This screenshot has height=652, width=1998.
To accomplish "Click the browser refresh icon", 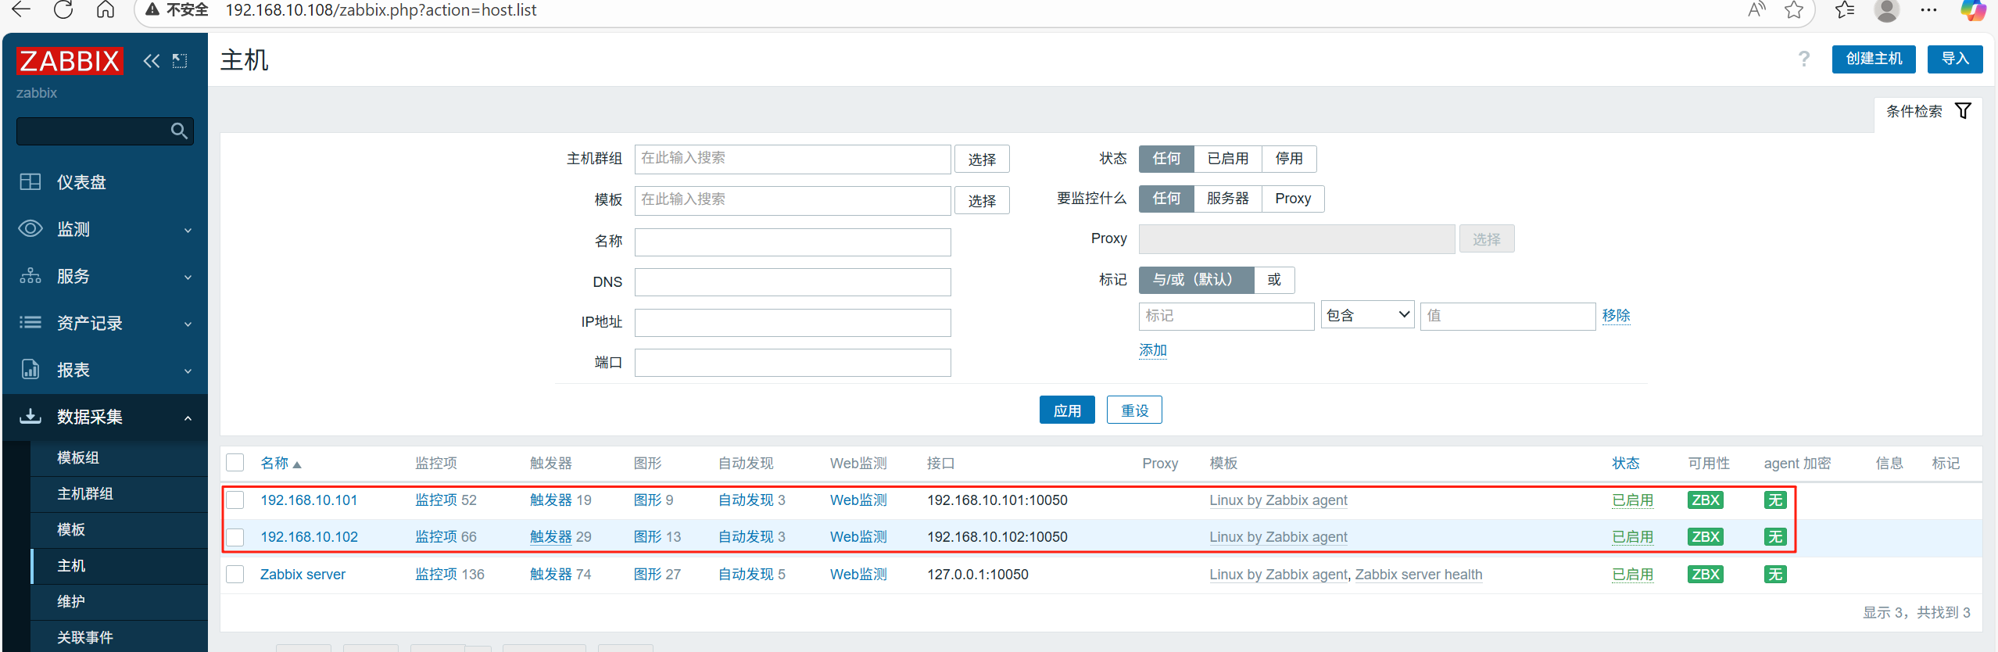I will pos(63,9).
